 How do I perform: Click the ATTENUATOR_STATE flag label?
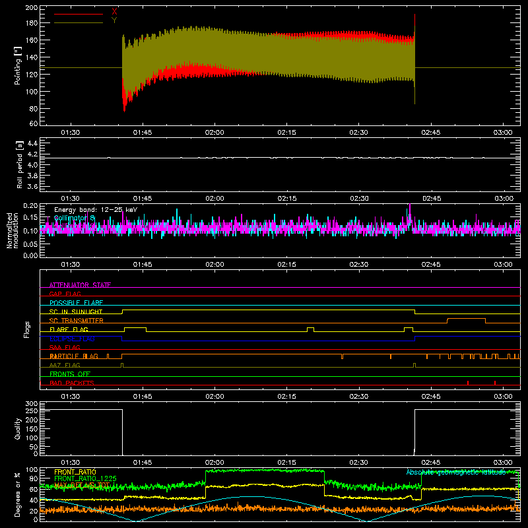80,285
